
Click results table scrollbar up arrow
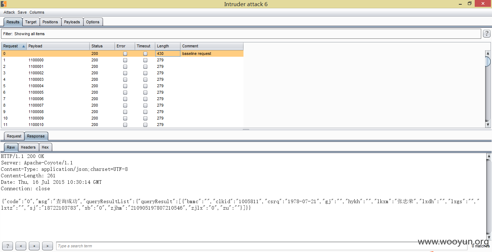click(488, 53)
